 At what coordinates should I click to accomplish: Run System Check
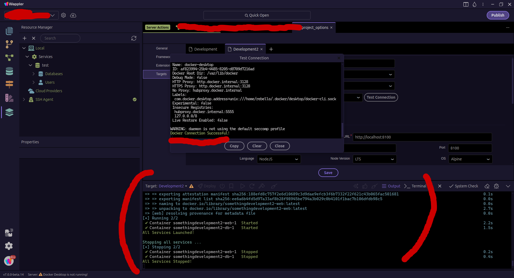[463, 186]
